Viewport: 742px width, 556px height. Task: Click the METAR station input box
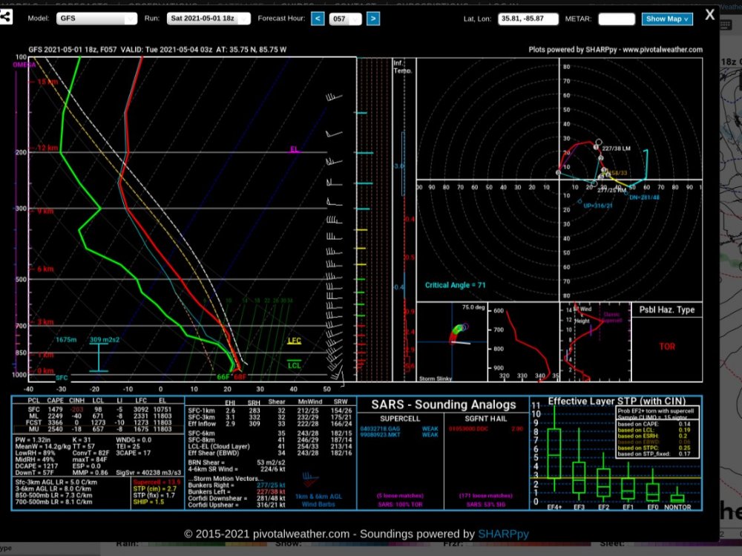pyautogui.click(x=617, y=19)
